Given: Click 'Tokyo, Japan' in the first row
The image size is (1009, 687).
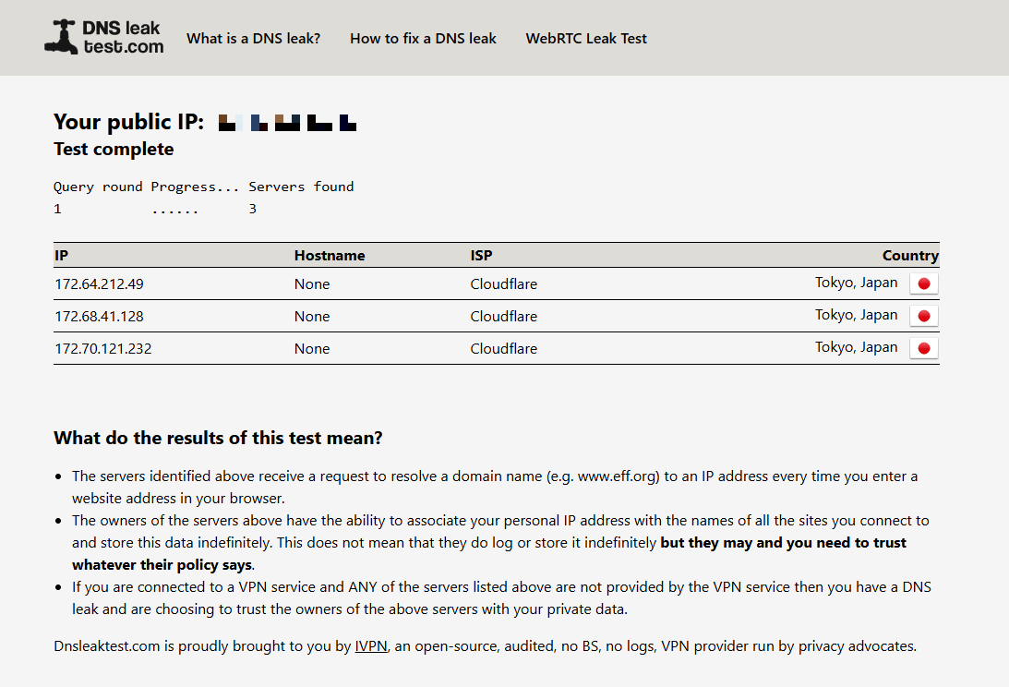Looking at the screenshot, I should [x=856, y=283].
